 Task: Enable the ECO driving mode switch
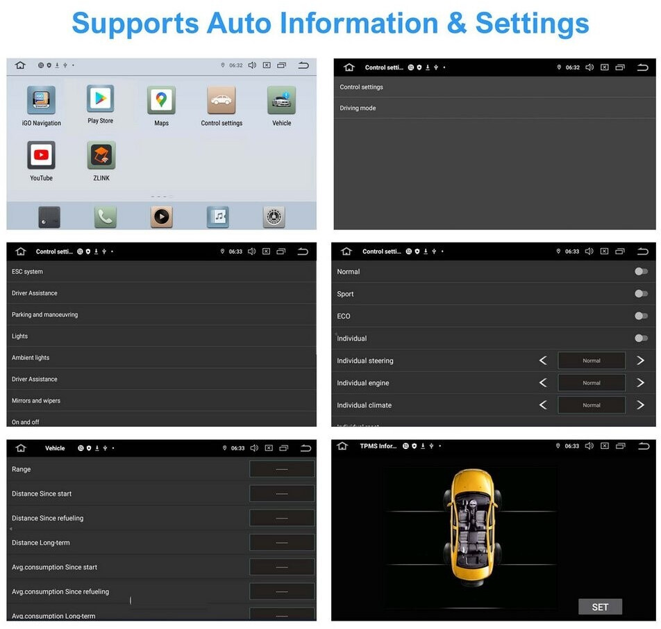[x=641, y=316]
